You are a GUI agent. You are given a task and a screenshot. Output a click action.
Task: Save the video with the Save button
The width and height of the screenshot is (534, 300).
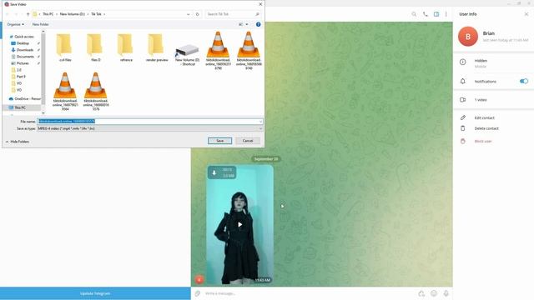click(x=219, y=141)
